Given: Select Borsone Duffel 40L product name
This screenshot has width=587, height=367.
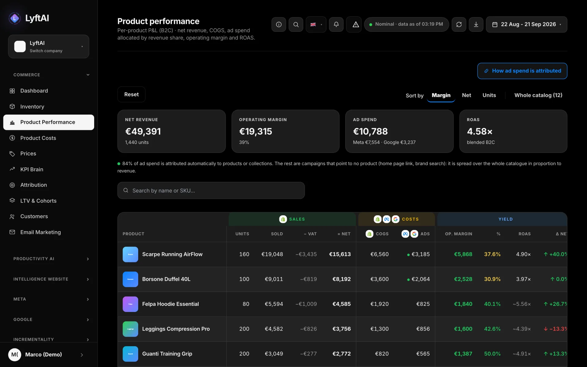Looking at the screenshot, I should tap(166, 279).
